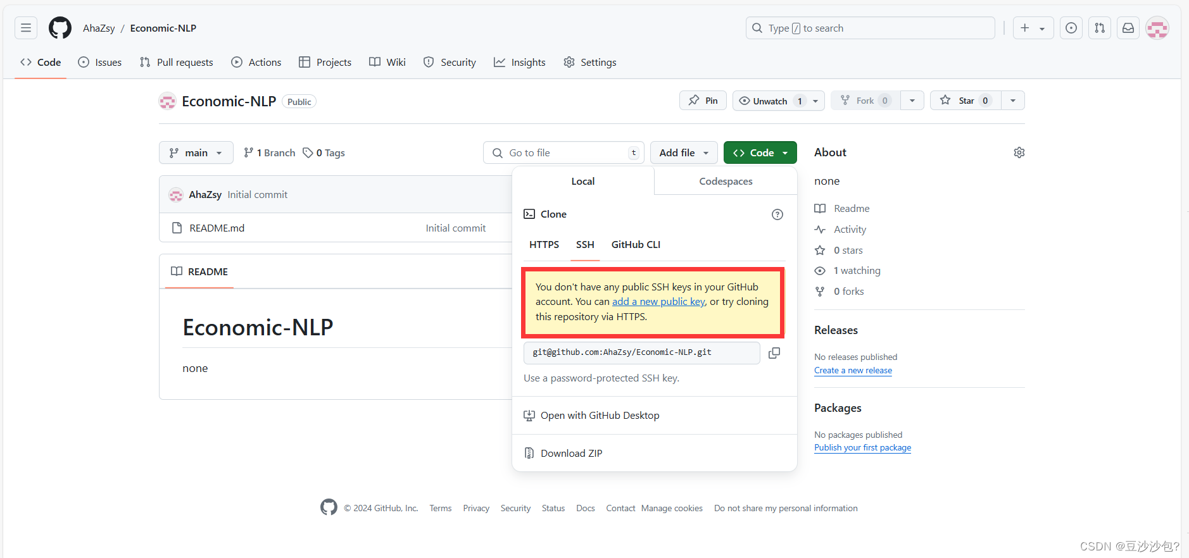This screenshot has width=1189, height=558.
Task: Edit repository details via About gear
Action: click(x=1019, y=152)
